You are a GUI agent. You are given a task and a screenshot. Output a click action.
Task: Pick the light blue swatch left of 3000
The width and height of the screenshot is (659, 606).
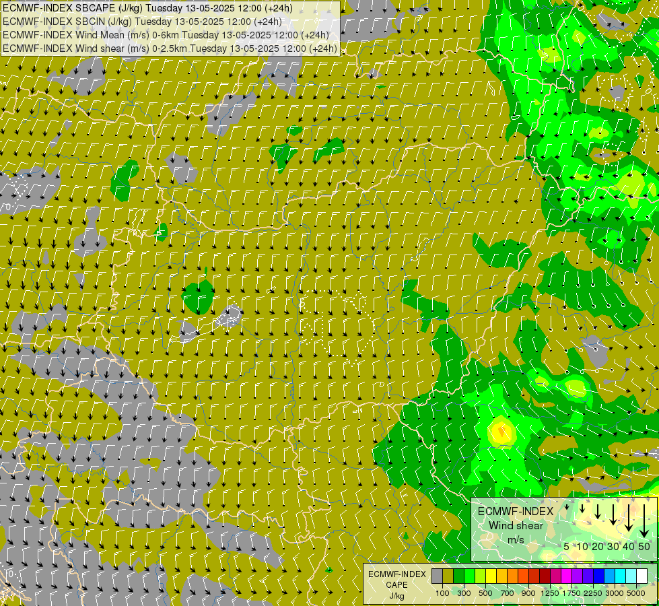click(610, 576)
